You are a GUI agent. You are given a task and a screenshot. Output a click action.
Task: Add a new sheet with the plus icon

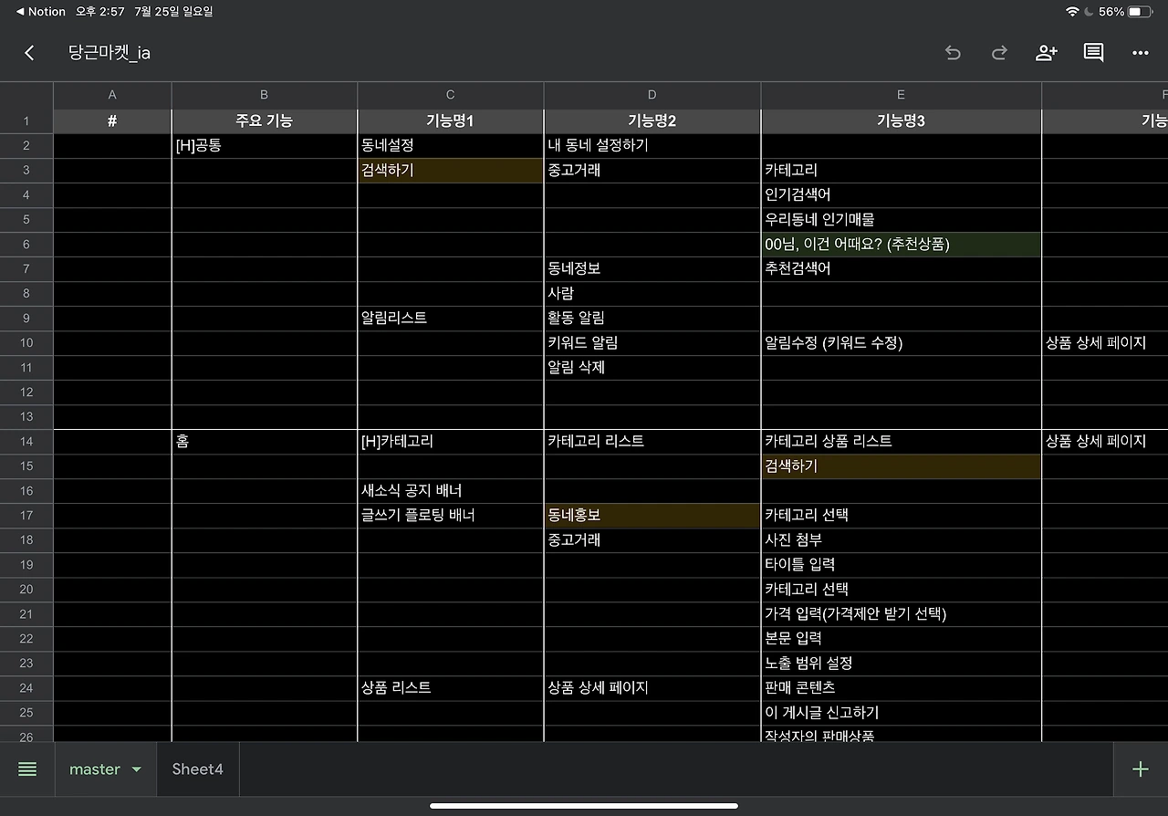click(x=1141, y=769)
